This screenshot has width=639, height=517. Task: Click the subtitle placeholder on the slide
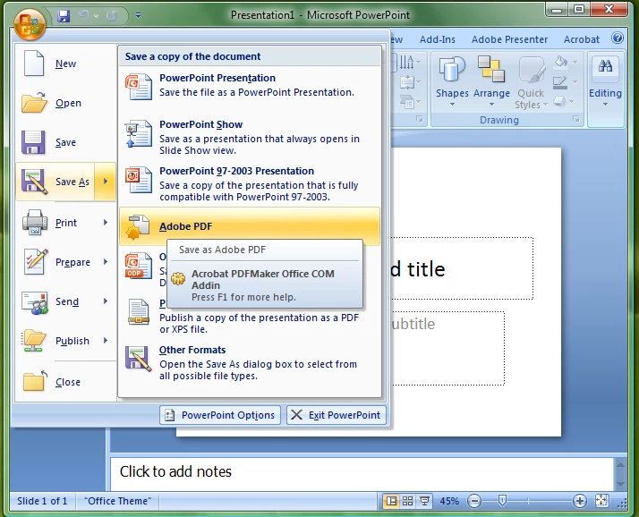click(448, 348)
